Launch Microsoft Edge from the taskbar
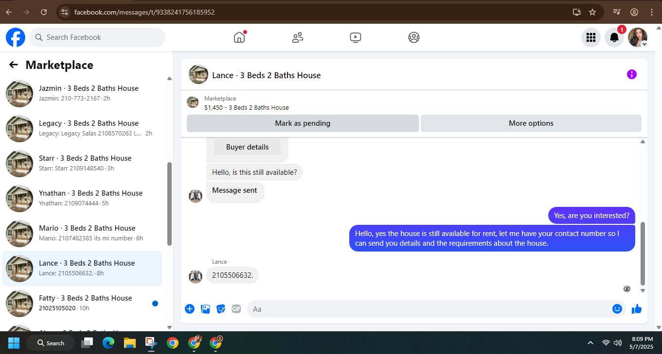 pos(108,343)
